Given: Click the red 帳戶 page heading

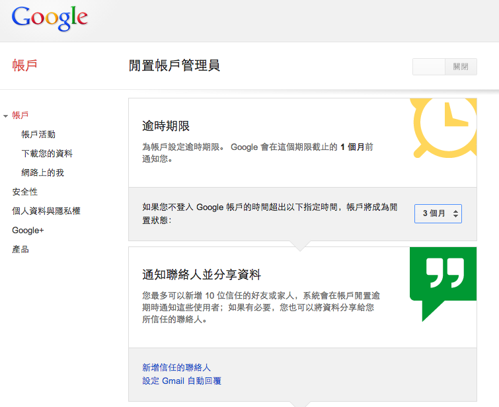Looking at the screenshot, I should (25, 65).
